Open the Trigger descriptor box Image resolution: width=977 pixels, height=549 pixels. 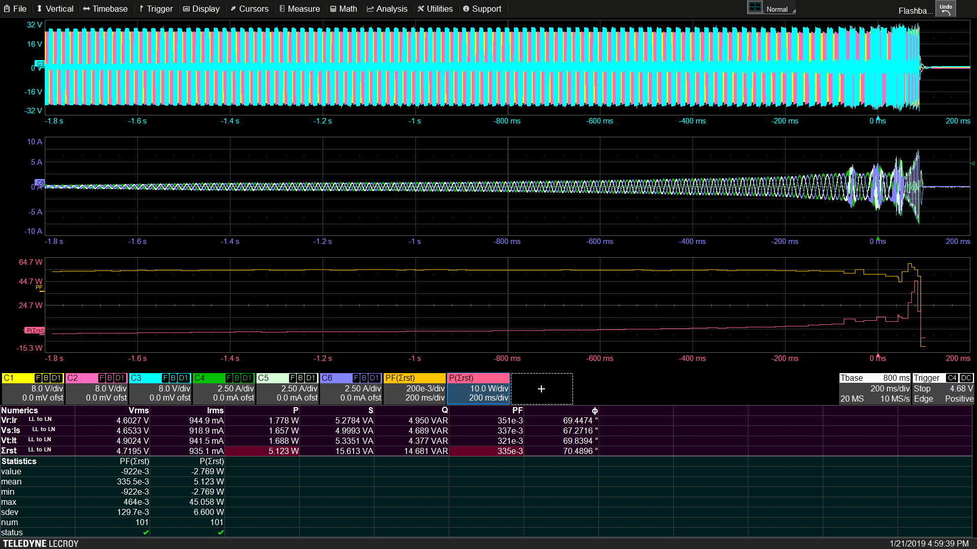pyautogui.click(x=943, y=389)
